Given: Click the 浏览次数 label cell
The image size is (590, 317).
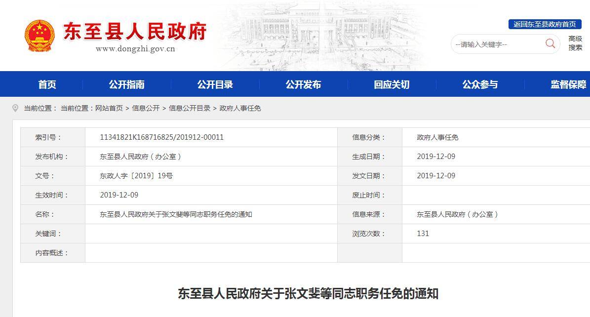Looking at the screenshot, I should (370, 234).
